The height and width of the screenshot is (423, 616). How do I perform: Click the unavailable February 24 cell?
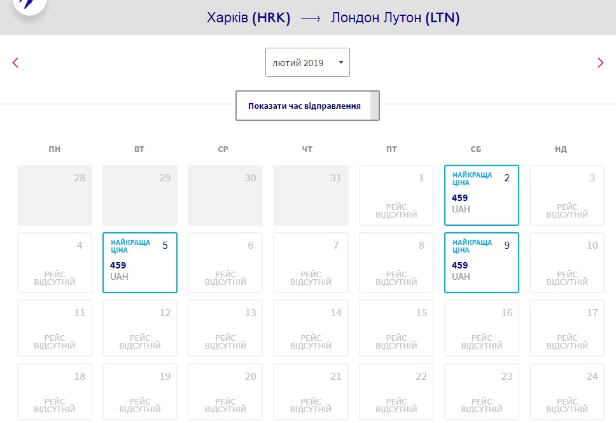[x=566, y=392]
